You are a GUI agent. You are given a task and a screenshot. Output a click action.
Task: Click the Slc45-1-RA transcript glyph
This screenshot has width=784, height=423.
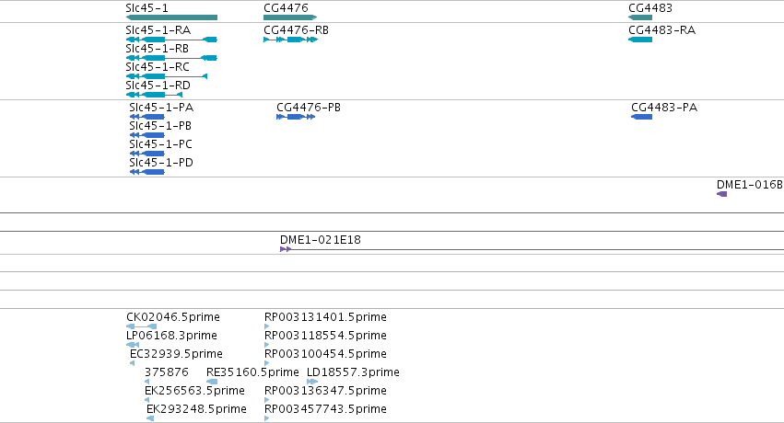click(171, 40)
